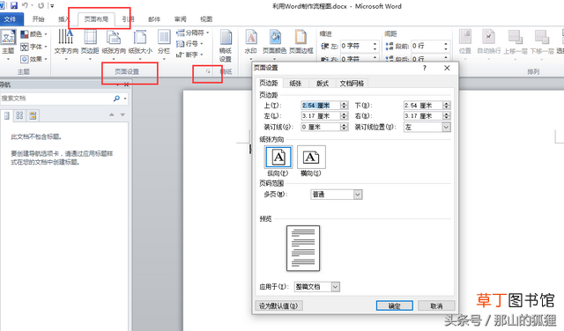Open the Hyphenation dropdown

coord(189,55)
